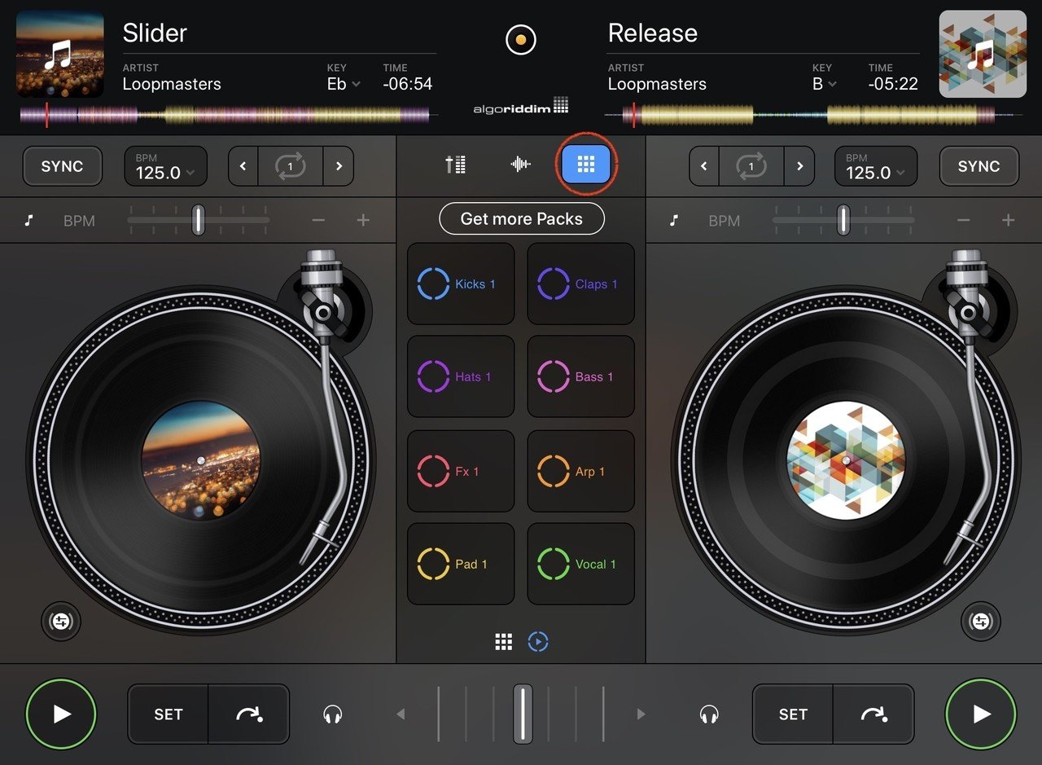Open the B key dropdown for Release
Viewport: 1042px width, 765px height.
tap(825, 84)
